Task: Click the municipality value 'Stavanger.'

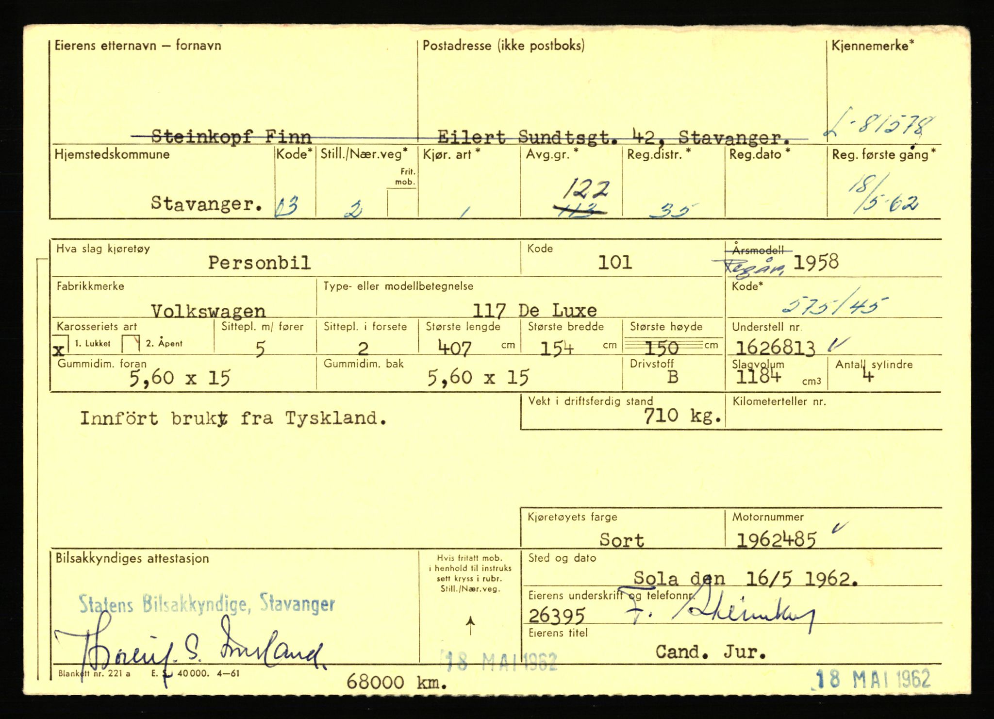Action: (207, 203)
